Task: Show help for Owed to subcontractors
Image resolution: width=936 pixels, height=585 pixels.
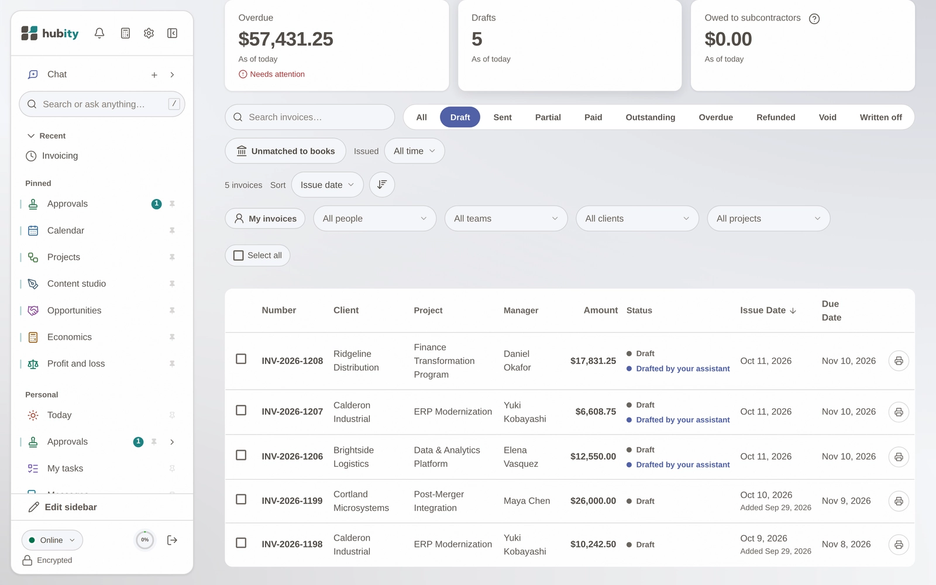Action: [x=814, y=19]
